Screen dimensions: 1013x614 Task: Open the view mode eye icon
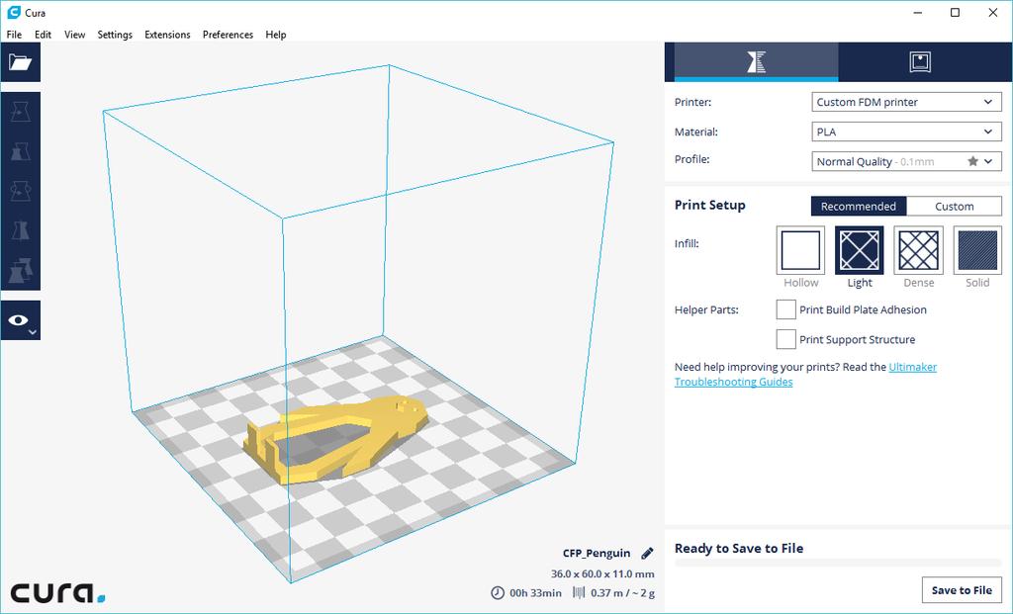pyautogui.click(x=21, y=320)
